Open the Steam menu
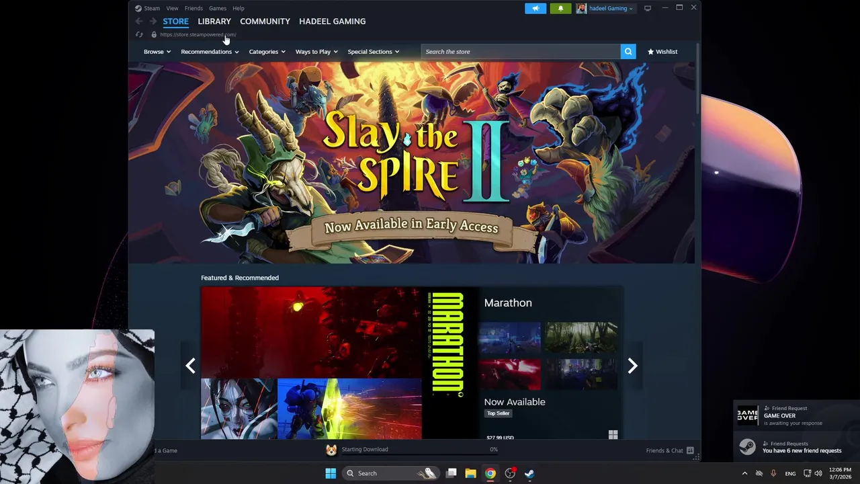Screen dimensions: 860x484 point(152,8)
